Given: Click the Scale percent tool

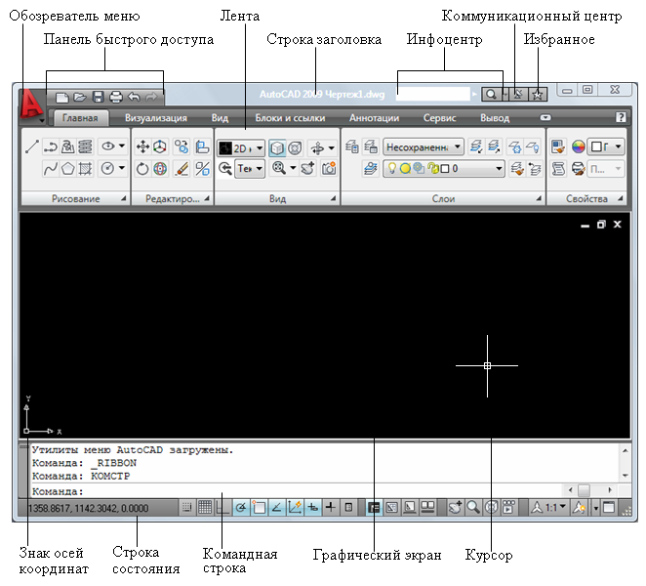Looking at the screenshot, I should pos(202,169).
